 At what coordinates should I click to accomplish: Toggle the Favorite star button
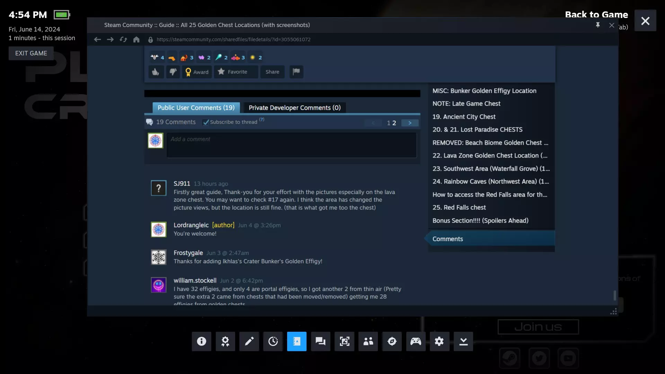pyautogui.click(x=236, y=72)
